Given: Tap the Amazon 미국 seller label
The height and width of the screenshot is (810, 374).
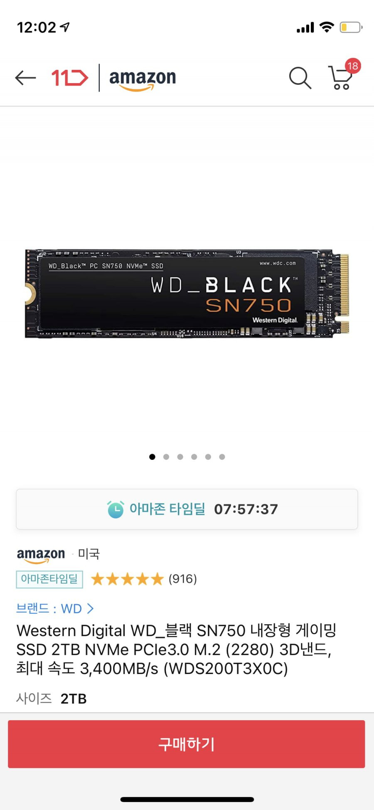Looking at the screenshot, I should pos(58,554).
